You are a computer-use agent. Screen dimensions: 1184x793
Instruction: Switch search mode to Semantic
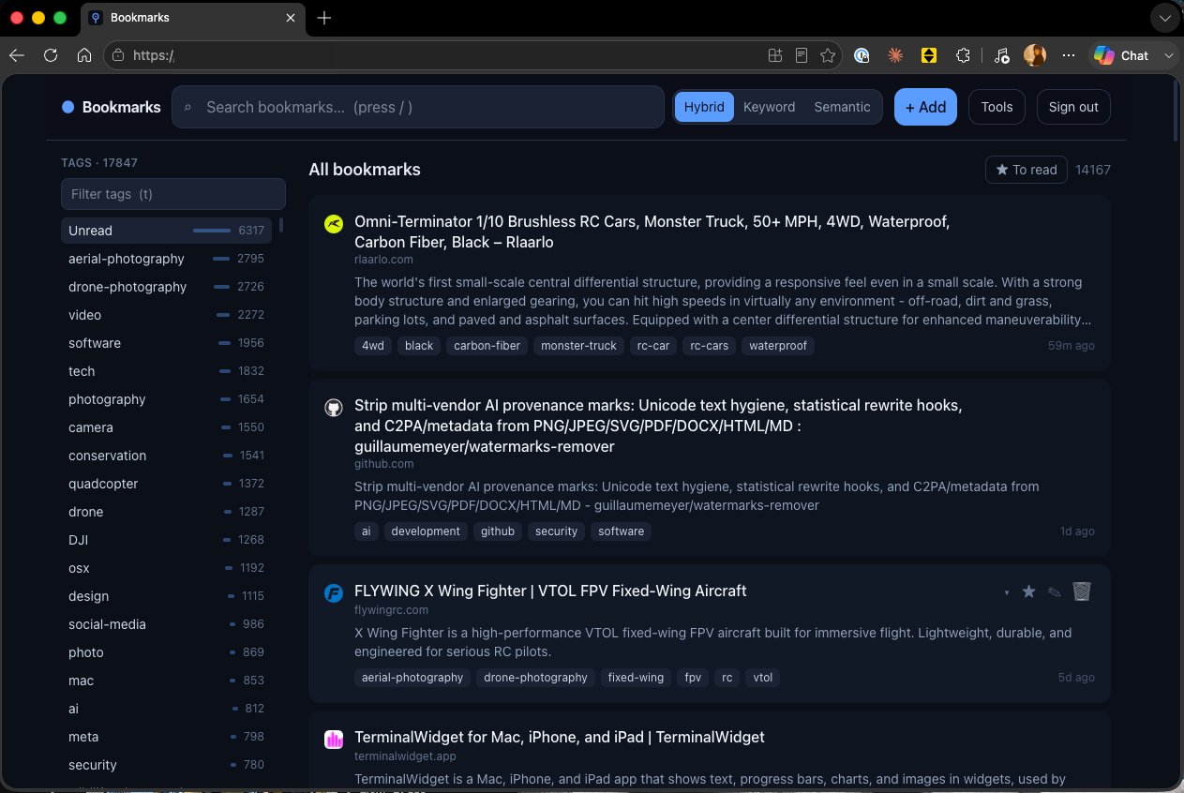pyautogui.click(x=842, y=107)
